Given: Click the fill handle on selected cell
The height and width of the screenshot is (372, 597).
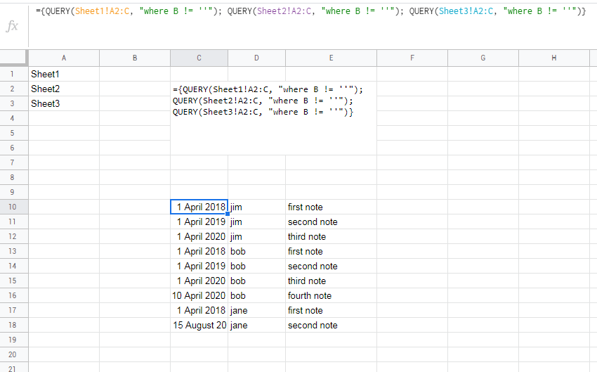Looking at the screenshot, I should [228, 214].
